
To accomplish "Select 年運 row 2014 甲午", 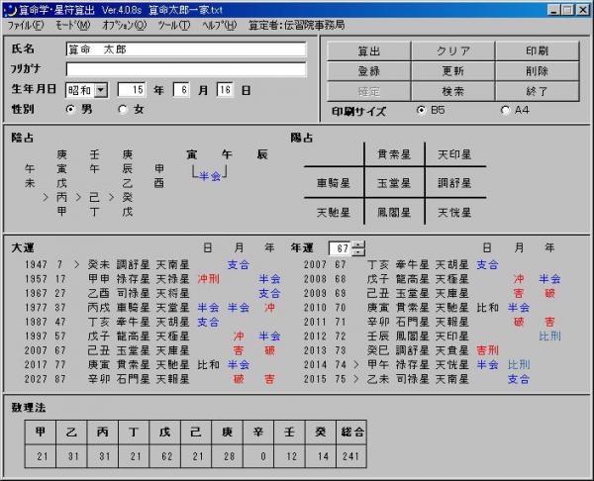I will point(433,365).
